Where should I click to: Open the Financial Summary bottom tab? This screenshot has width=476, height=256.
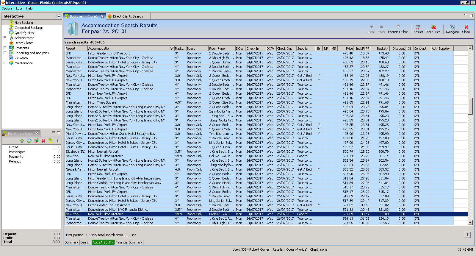129,242
